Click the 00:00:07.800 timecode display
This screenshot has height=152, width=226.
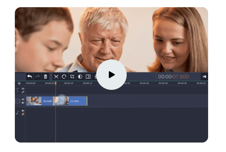coord(173,77)
